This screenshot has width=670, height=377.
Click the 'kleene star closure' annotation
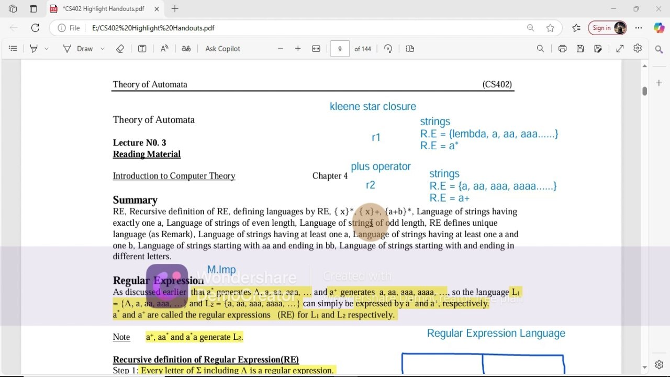(373, 106)
